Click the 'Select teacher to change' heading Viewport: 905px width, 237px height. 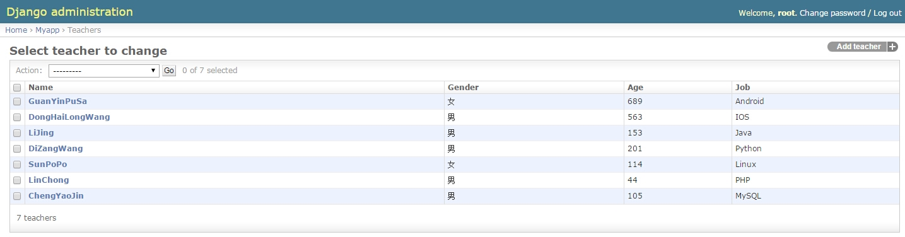click(x=88, y=51)
